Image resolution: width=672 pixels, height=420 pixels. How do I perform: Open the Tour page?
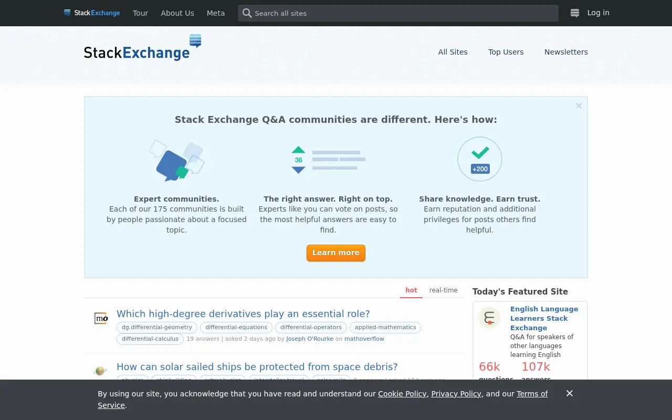pos(140,13)
